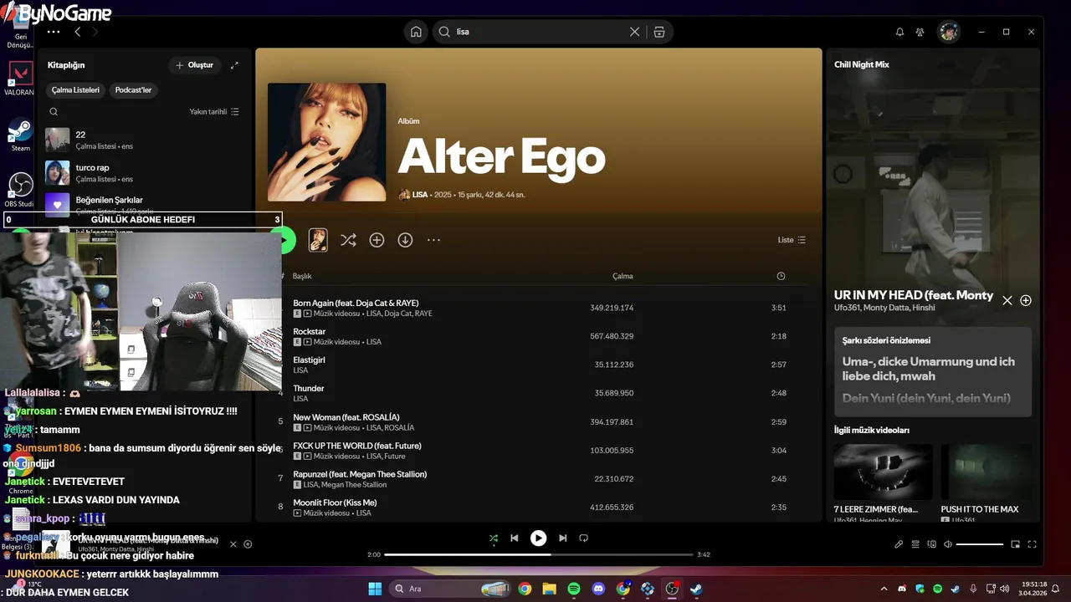
Task: Click the Alter Ego album cover
Action: pos(326,142)
